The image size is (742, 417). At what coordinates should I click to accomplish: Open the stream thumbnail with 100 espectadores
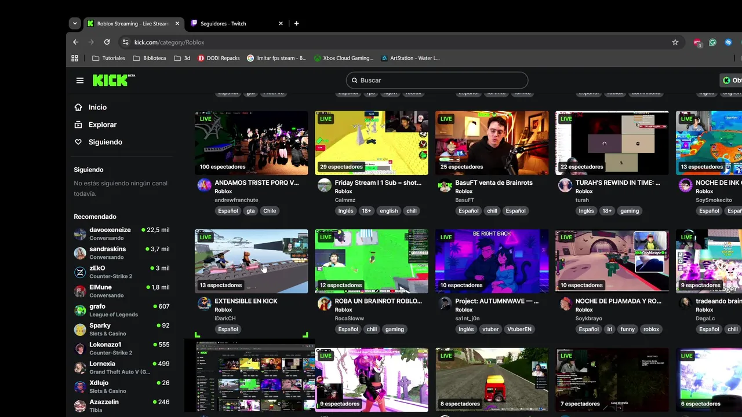252,143
